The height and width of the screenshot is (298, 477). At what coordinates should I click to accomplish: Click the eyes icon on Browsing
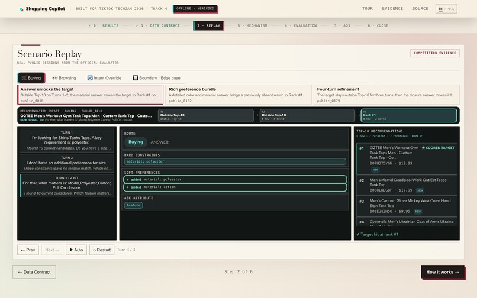pyautogui.click(x=55, y=78)
